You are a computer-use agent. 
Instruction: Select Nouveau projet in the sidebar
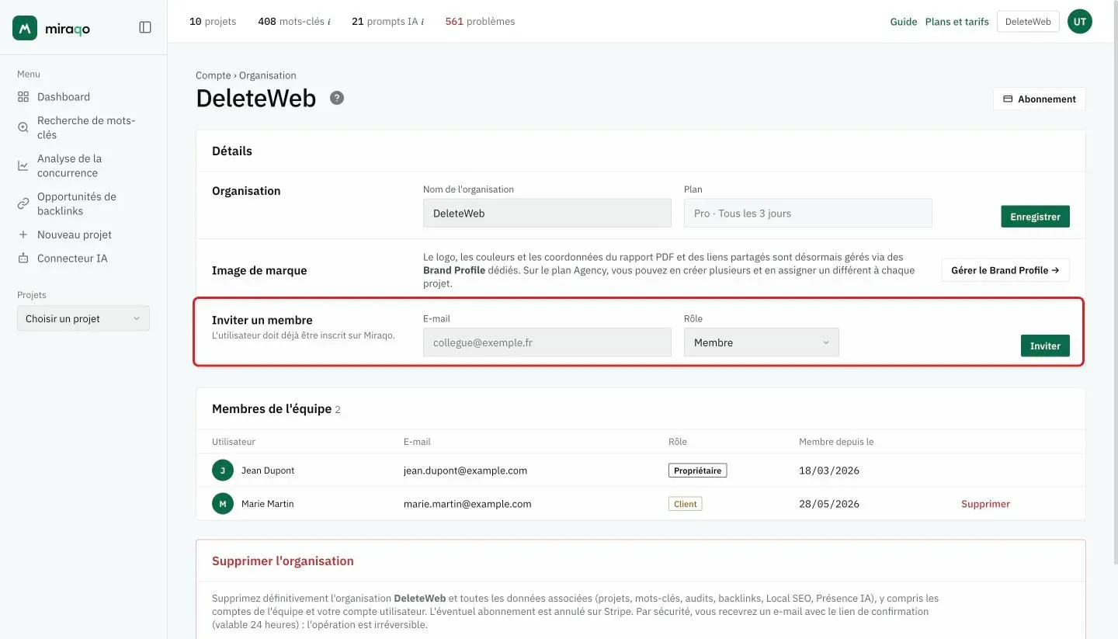75,234
